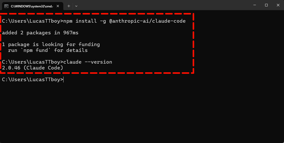
Task: Close the cmd.exe tab
Action: 59,6
